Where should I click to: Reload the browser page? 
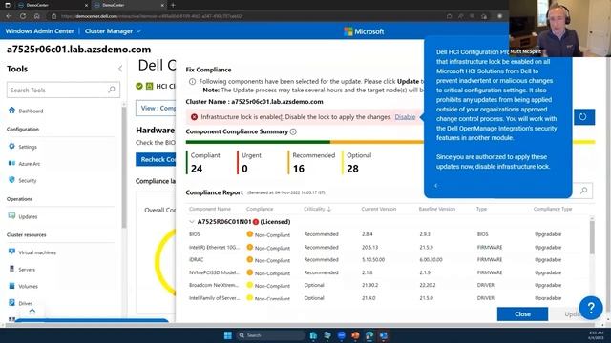pyautogui.click(x=23, y=16)
